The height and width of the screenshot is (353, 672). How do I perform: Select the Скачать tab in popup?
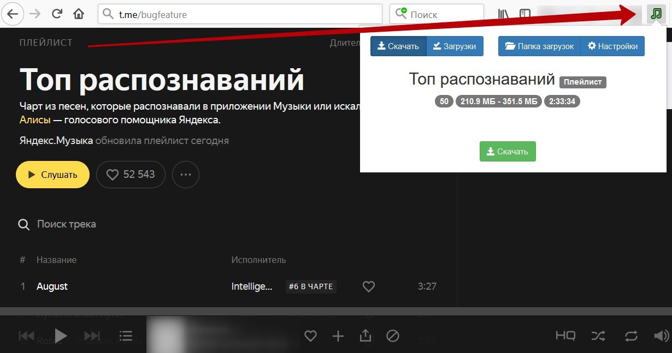(398, 46)
